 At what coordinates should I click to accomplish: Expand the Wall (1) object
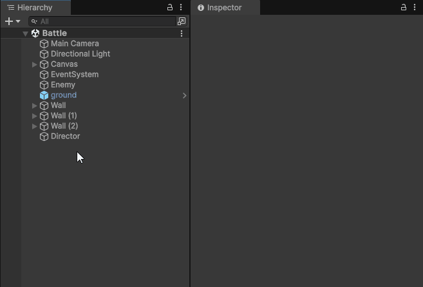pos(35,116)
